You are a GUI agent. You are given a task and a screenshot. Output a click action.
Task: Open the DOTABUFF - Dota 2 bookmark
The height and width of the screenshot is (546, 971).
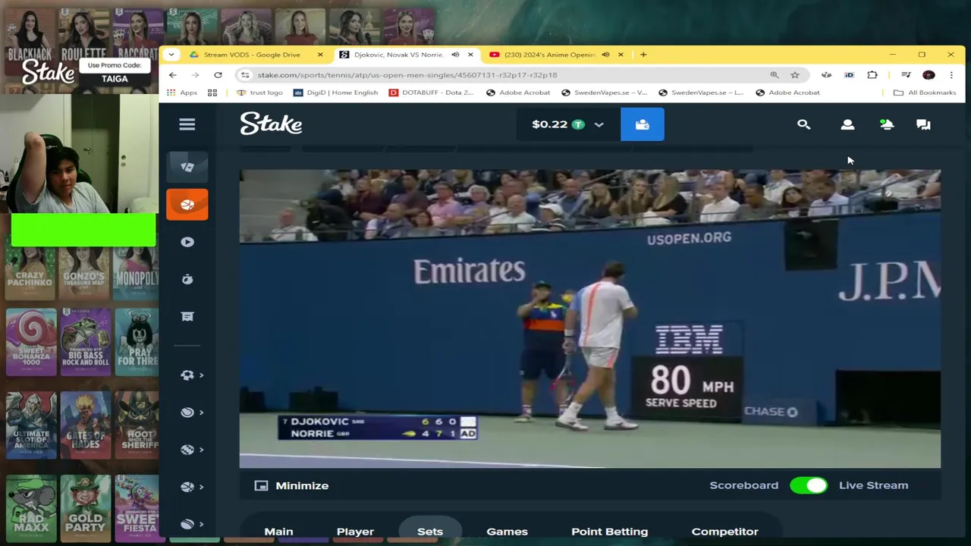tap(431, 93)
